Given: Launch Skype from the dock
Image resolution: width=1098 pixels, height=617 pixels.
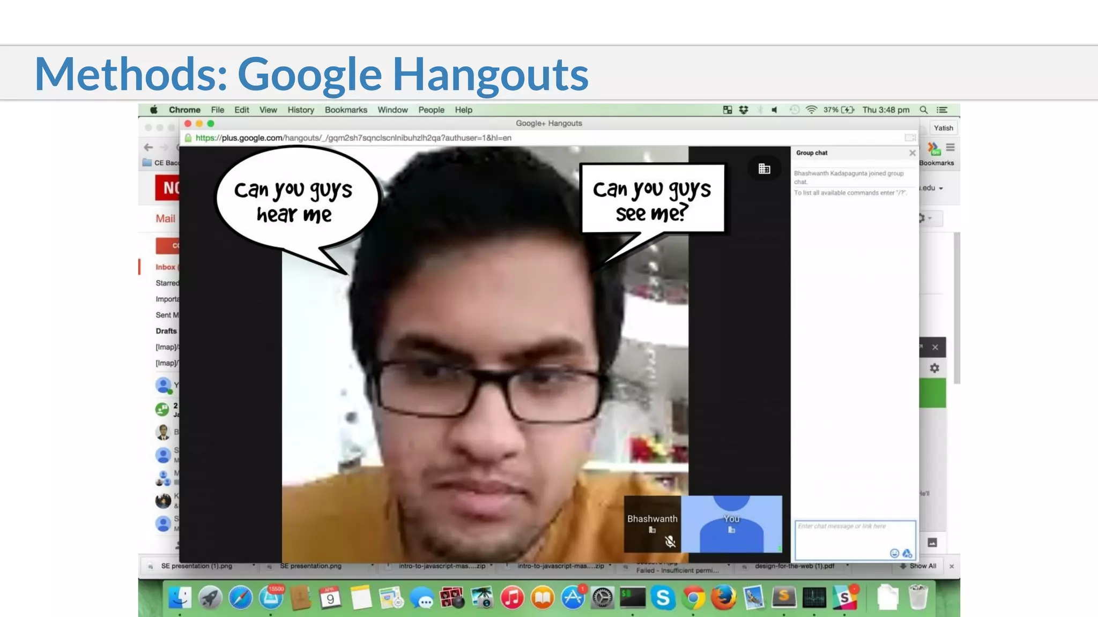Looking at the screenshot, I should pyautogui.click(x=663, y=598).
